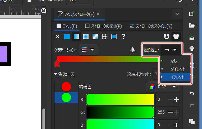202x129 pixels.
Task: Select swatch fill icon
Action: tap(114, 37)
